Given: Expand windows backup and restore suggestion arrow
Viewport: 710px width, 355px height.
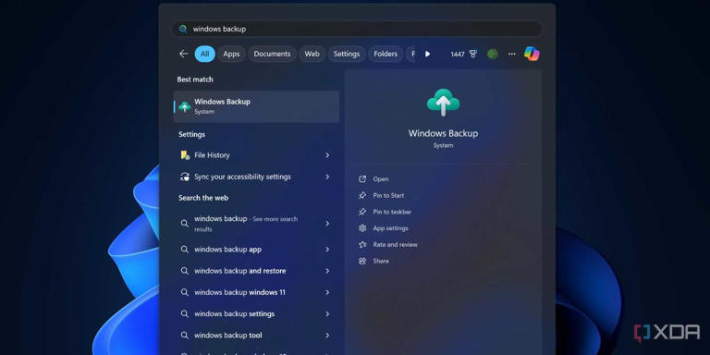Looking at the screenshot, I should (327, 271).
